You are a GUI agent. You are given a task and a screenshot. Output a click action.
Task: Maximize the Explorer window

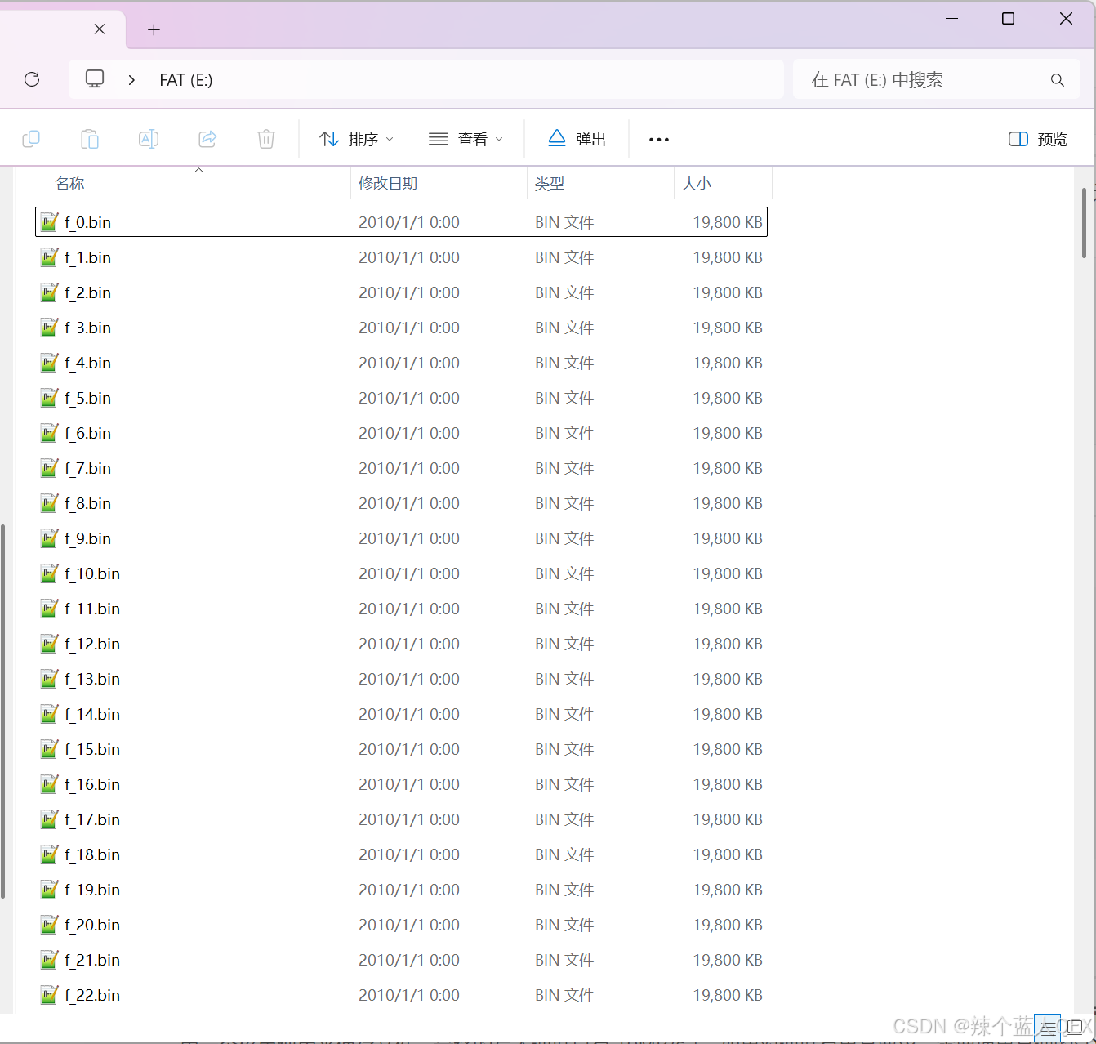1009,18
